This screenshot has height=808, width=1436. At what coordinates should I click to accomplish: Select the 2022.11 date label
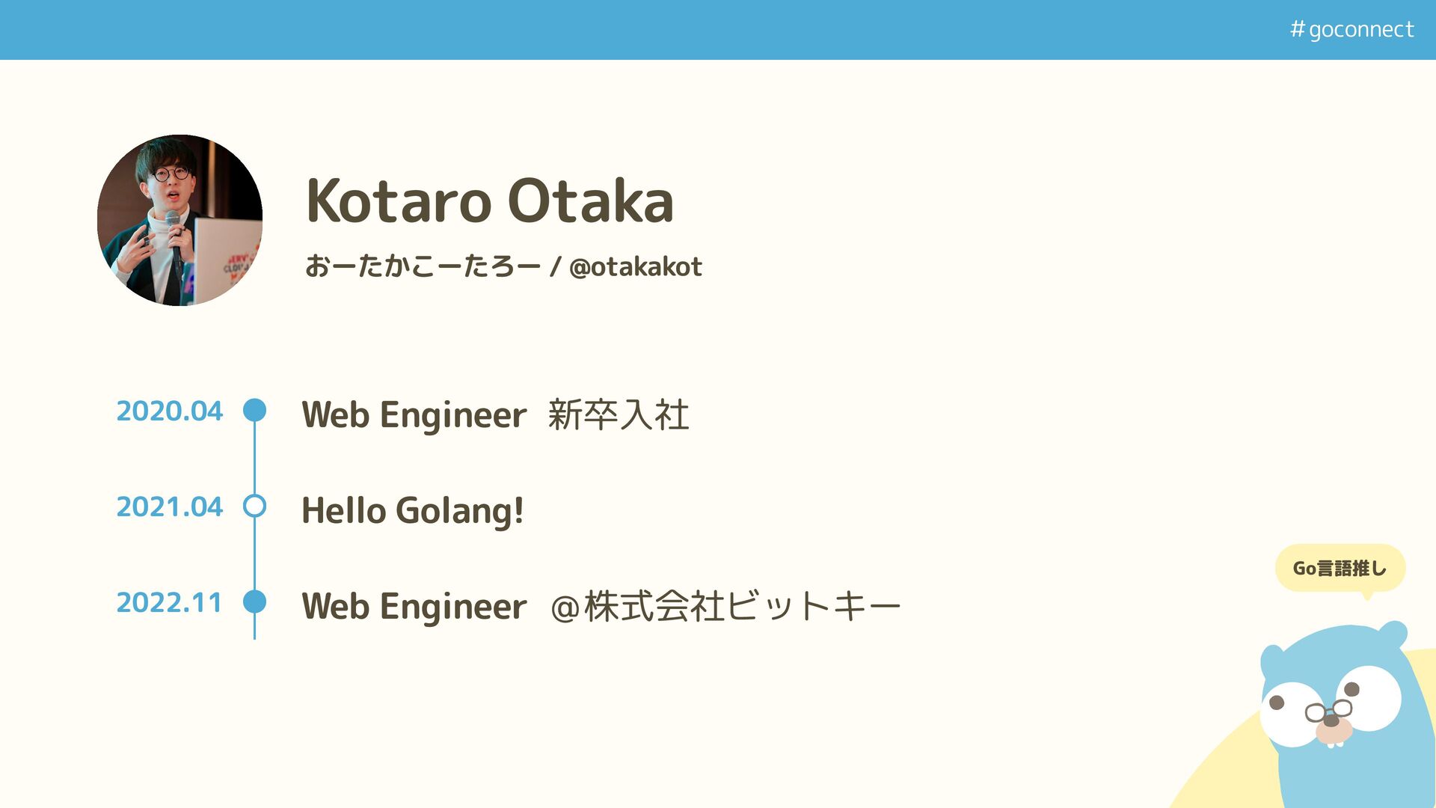coord(170,602)
